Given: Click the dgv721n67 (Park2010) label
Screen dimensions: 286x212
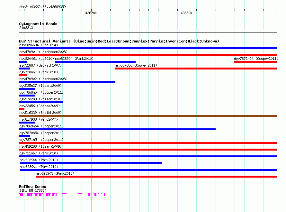Looking at the screenshot, I should click(39, 153).
